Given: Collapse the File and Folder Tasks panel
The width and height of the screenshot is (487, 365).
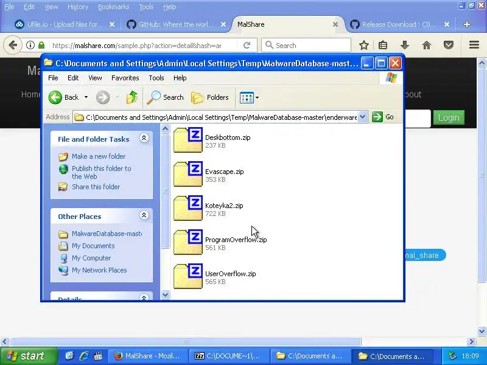Looking at the screenshot, I should click(144, 138).
